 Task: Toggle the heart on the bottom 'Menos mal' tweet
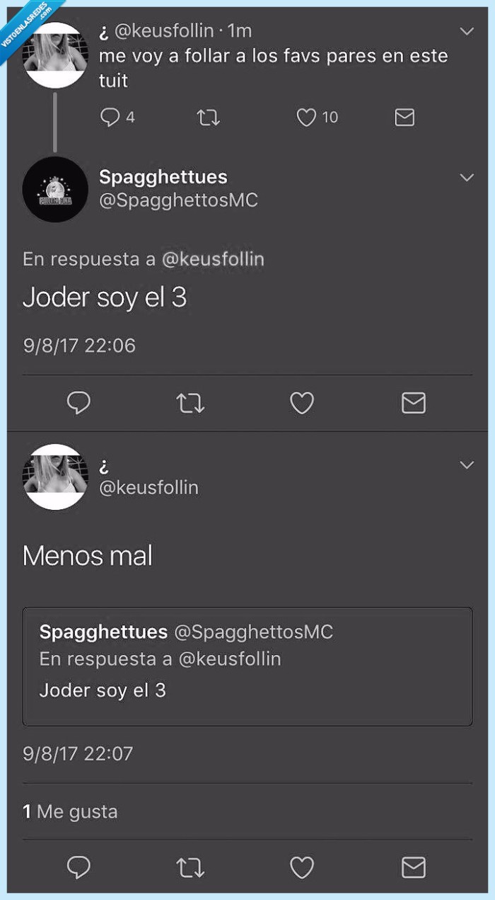(301, 866)
